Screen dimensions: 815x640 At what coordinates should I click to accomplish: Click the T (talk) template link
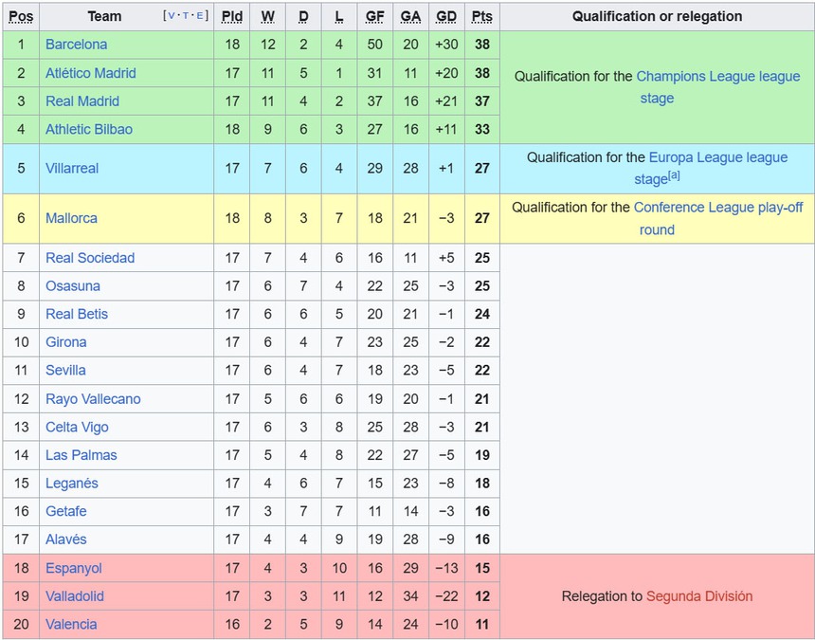point(186,16)
